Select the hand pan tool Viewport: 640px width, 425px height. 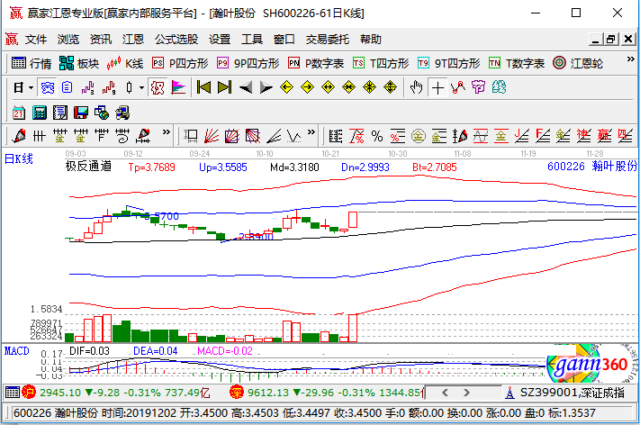pos(416,87)
